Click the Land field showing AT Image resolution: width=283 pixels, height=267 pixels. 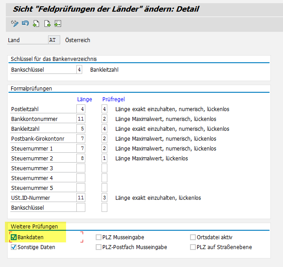tap(53, 40)
